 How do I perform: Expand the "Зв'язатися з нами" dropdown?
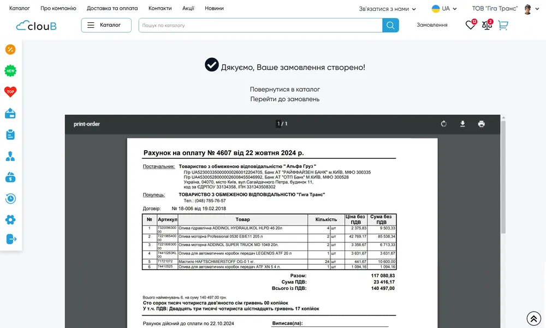[x=387, y=9]
